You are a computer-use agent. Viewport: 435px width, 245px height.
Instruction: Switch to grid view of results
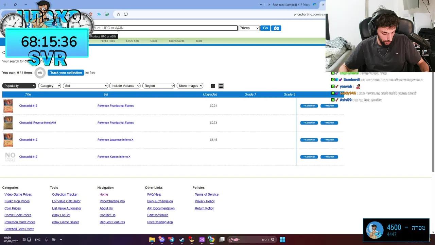213,86
